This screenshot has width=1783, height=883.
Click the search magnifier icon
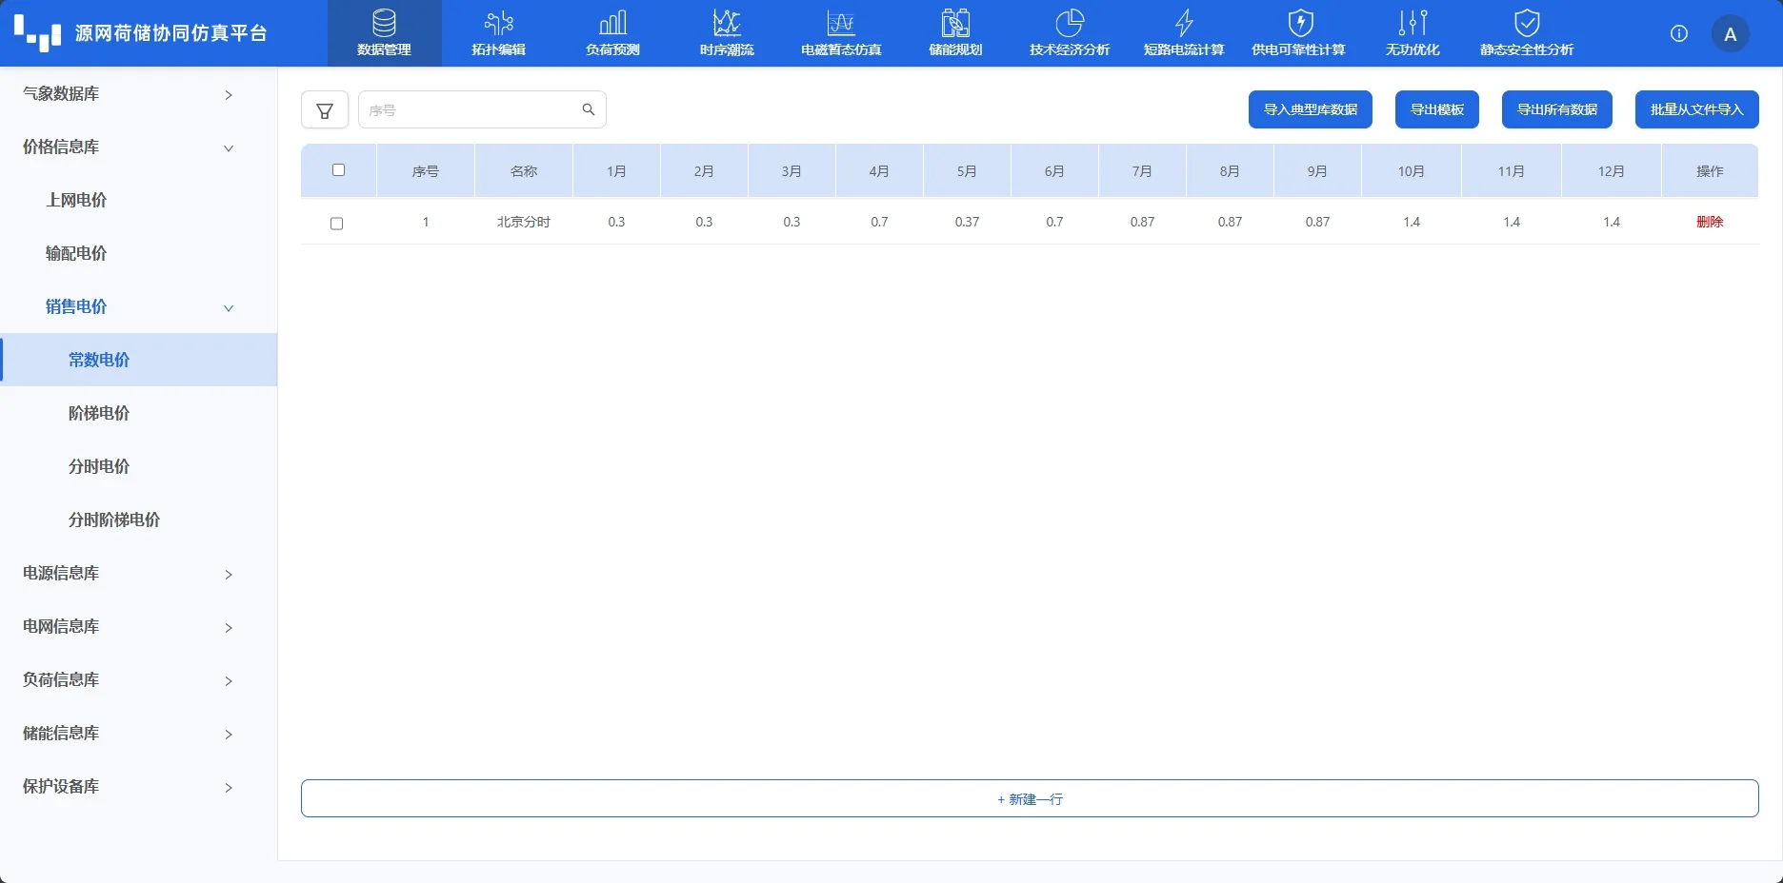(589, 109)
